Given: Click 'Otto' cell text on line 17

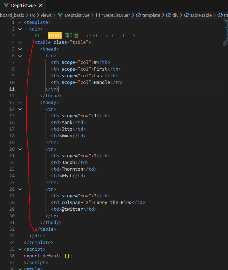Looking at the screenshot, I should 67,129.
